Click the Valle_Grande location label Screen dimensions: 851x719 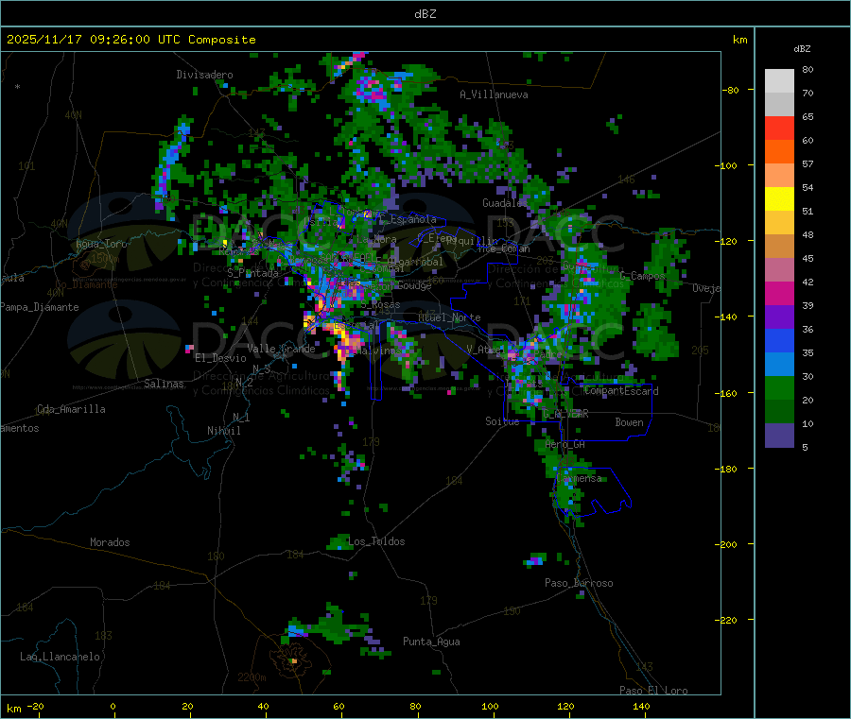281,349
